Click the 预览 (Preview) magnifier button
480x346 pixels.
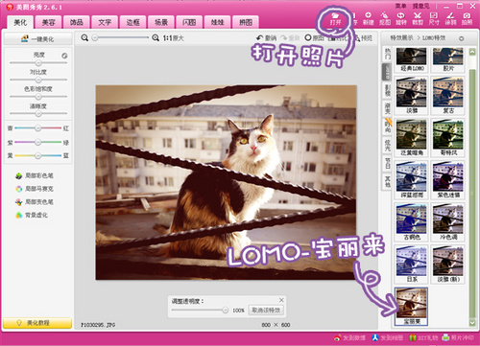click(363, 38)
